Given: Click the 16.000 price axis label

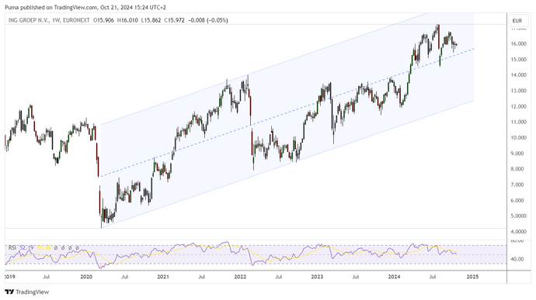Looking at the screenshot, I should click(518, 43).
